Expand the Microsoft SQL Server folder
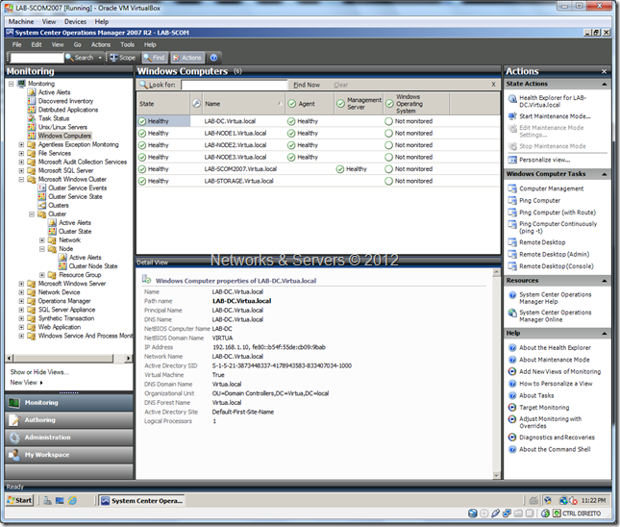The height and width of the screenshot is (527, 620). click(21, 170)
